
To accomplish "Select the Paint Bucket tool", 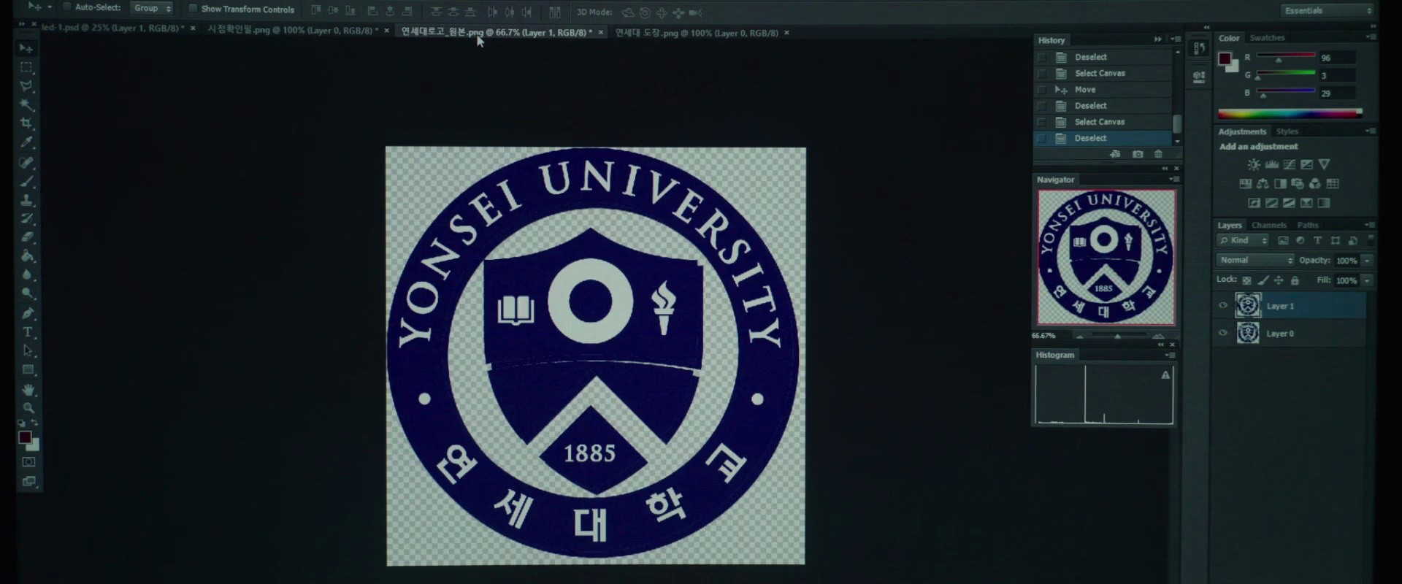I will click(x=28, y=256).
